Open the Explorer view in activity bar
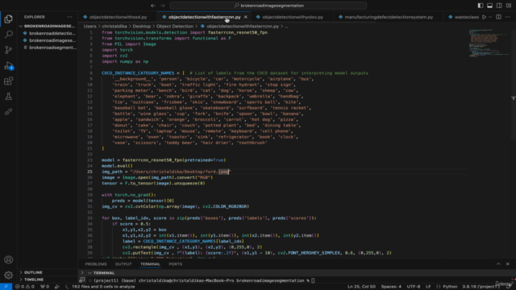The width and height of the screenshot is (516, 290). [x=9, y=19]
